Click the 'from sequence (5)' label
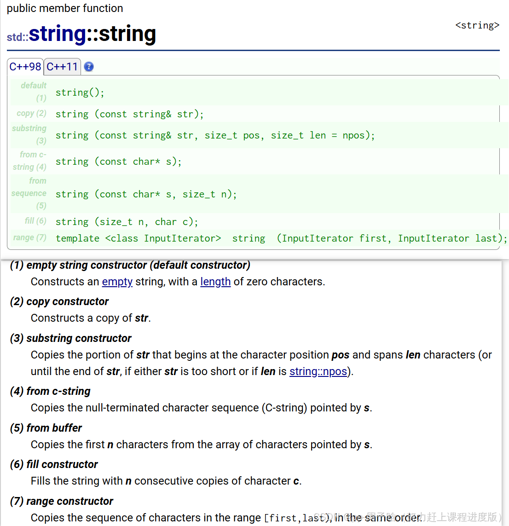Screen dimensions: 509x526 [29, 193]
